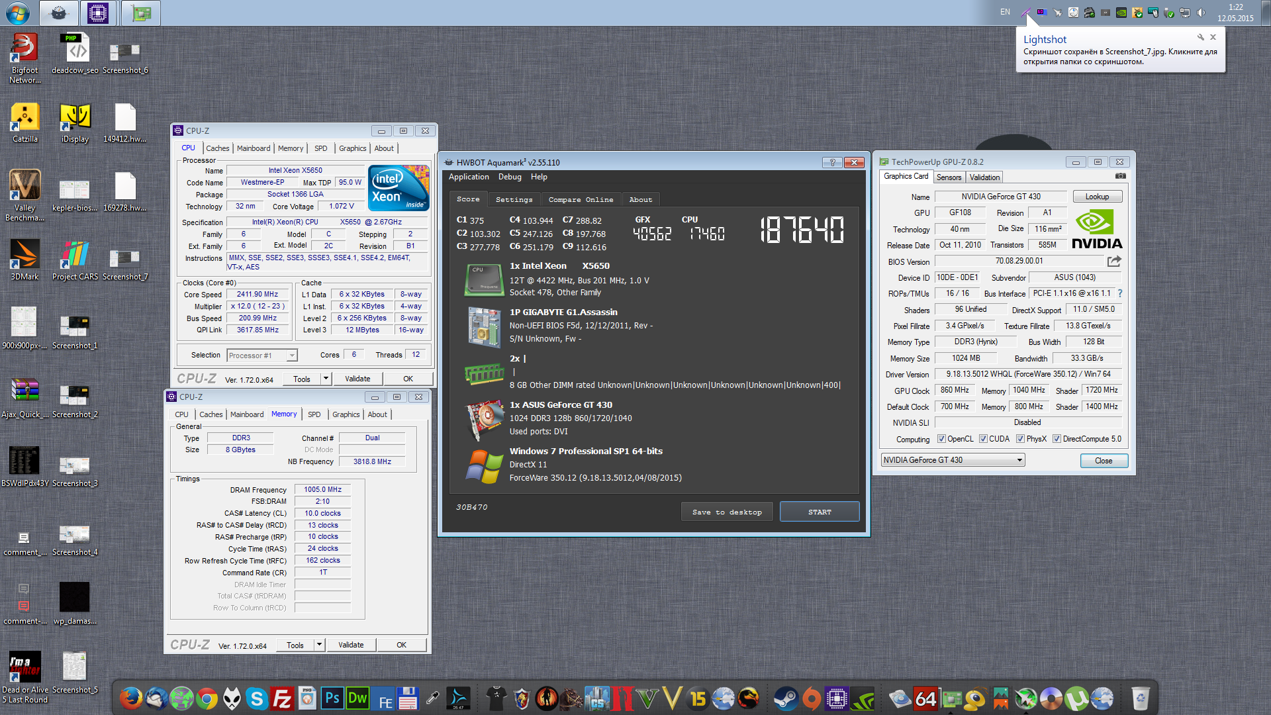Open Dreamweaver from the dock
Viewport: 1271px width, 715px height.
coord(357,698)
